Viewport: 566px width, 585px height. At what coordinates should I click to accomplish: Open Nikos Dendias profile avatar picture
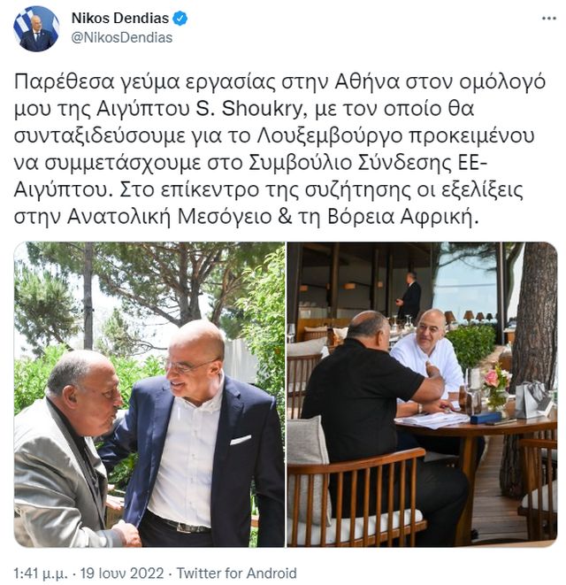click(x=36, y=28)
